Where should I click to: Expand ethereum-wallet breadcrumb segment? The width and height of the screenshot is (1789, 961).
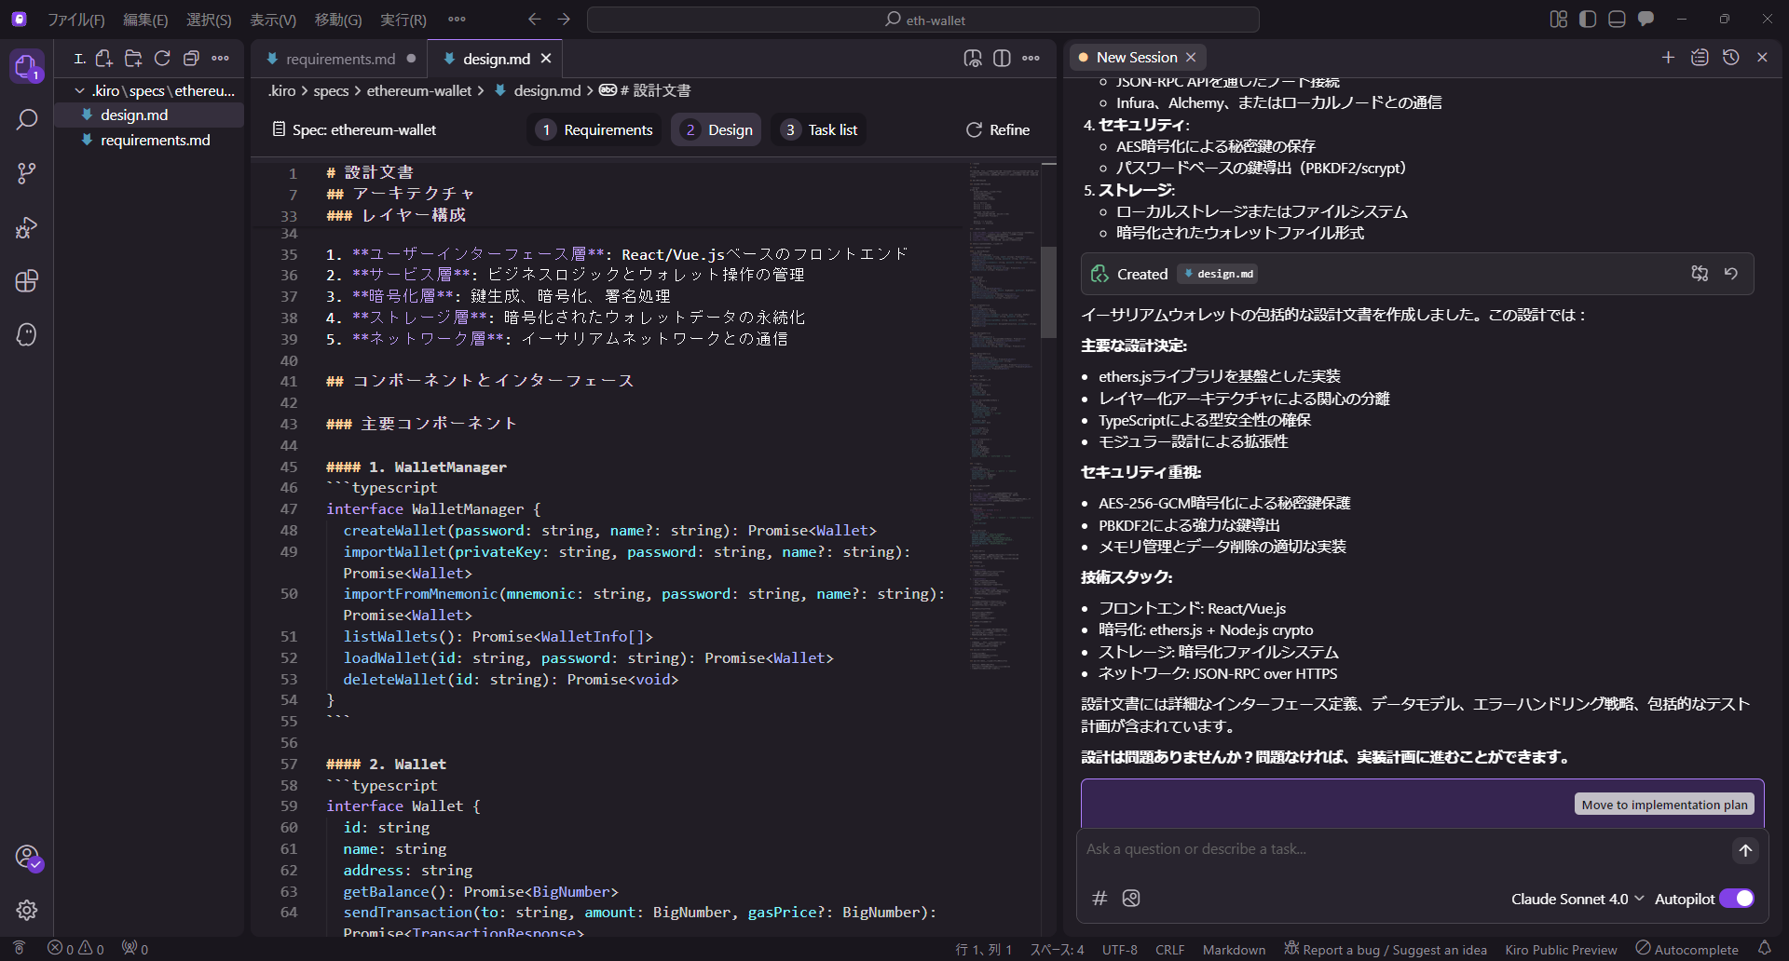click(419, 90)
